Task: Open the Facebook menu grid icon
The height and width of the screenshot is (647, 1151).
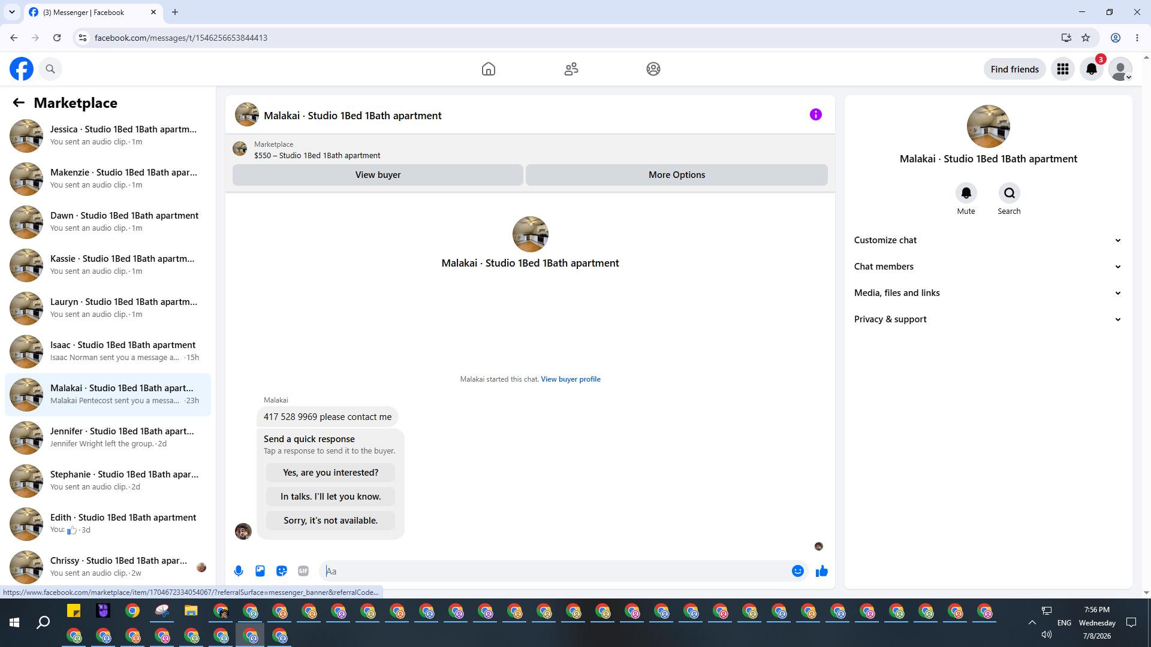Action: click(x=1063, y=69)
